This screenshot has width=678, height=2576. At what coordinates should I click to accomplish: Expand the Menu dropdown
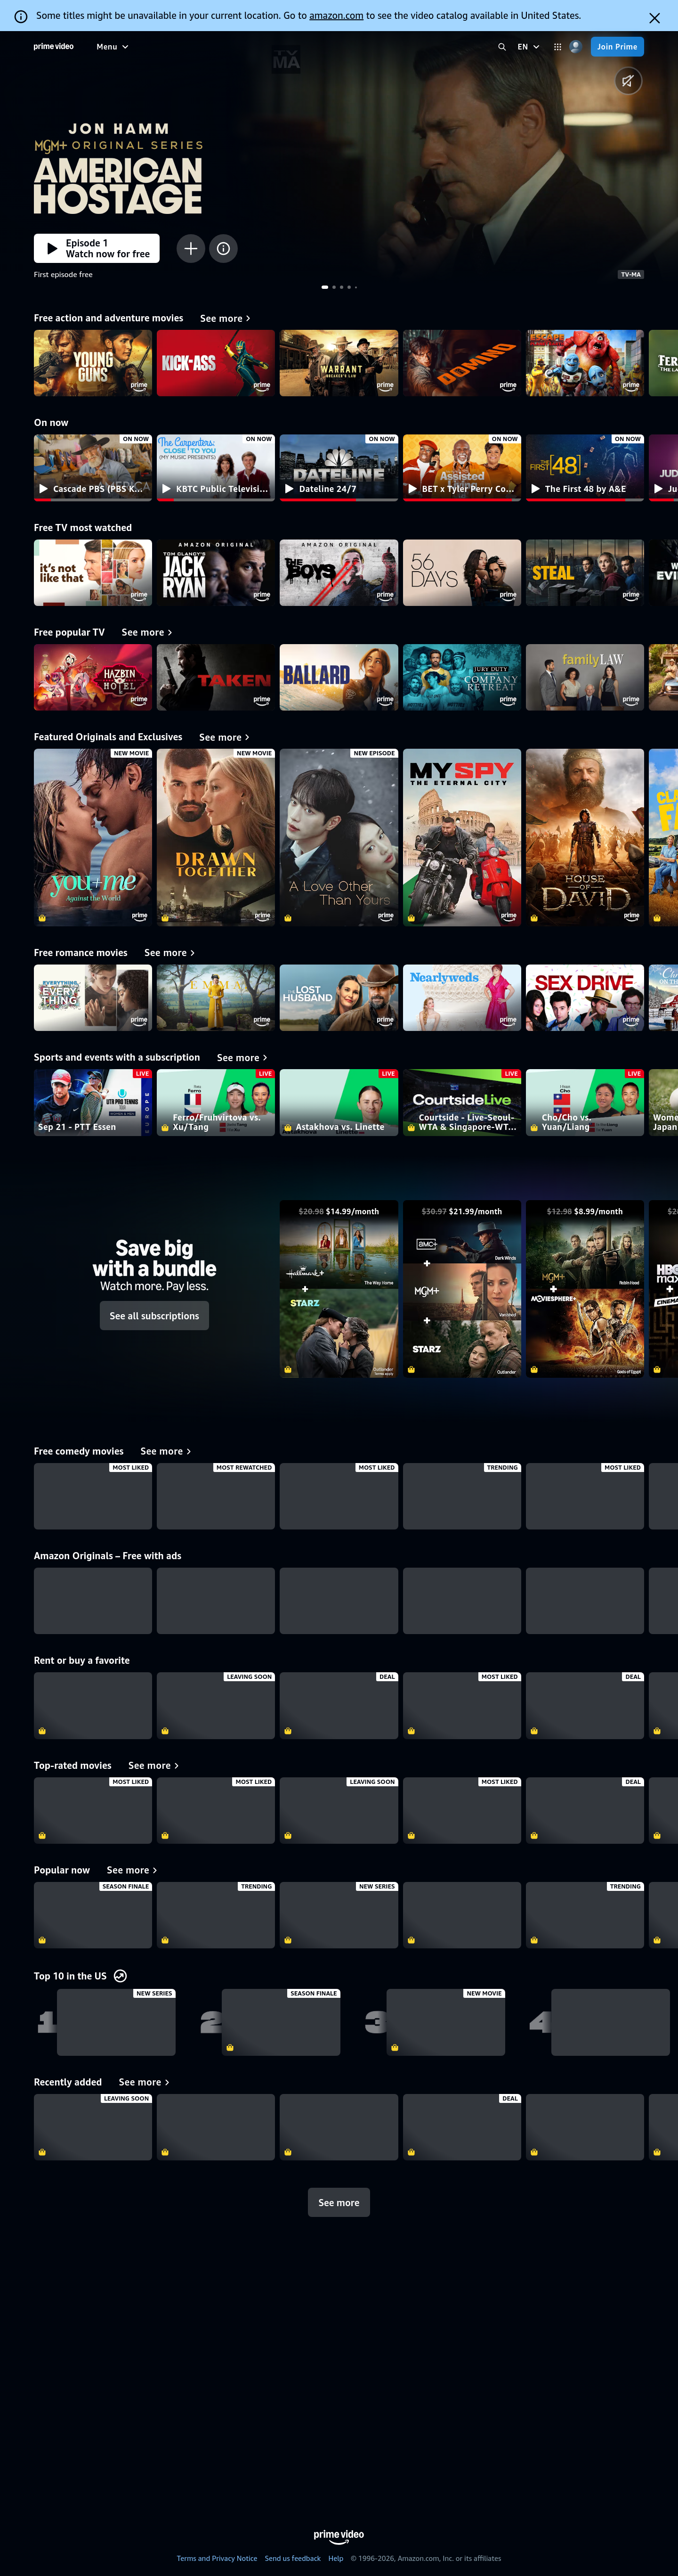[112, 47]
